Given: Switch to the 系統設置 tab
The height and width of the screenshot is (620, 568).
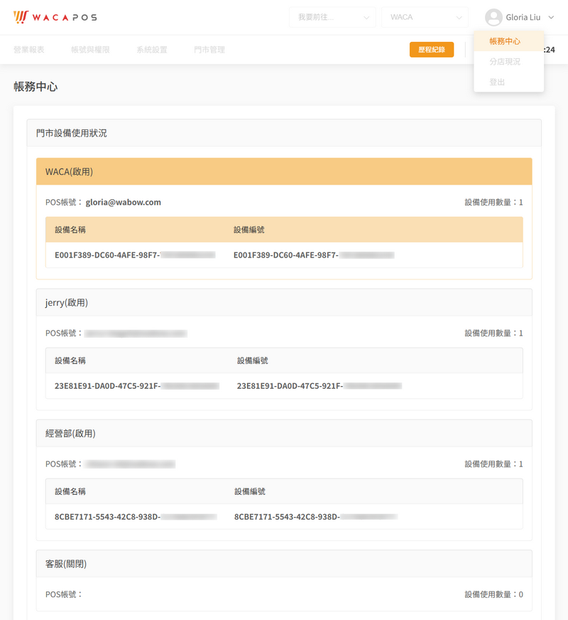Looking at the screenshot, I should [152, 50].
